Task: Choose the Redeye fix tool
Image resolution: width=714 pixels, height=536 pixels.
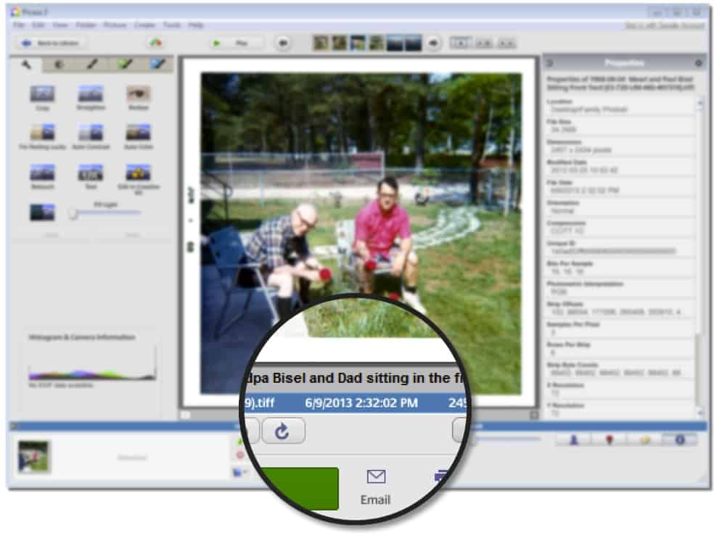Action: coord(138,94)
